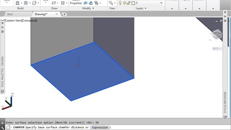Viewport: 231px width, 130px height.
Task: Click the layer 0 color swatch
Action: (x=133, y=3)
